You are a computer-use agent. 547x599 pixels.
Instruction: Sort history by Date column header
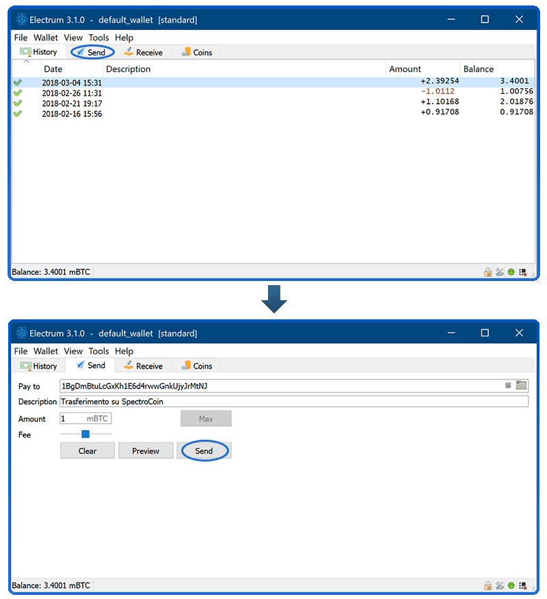[x=72, y=69]
